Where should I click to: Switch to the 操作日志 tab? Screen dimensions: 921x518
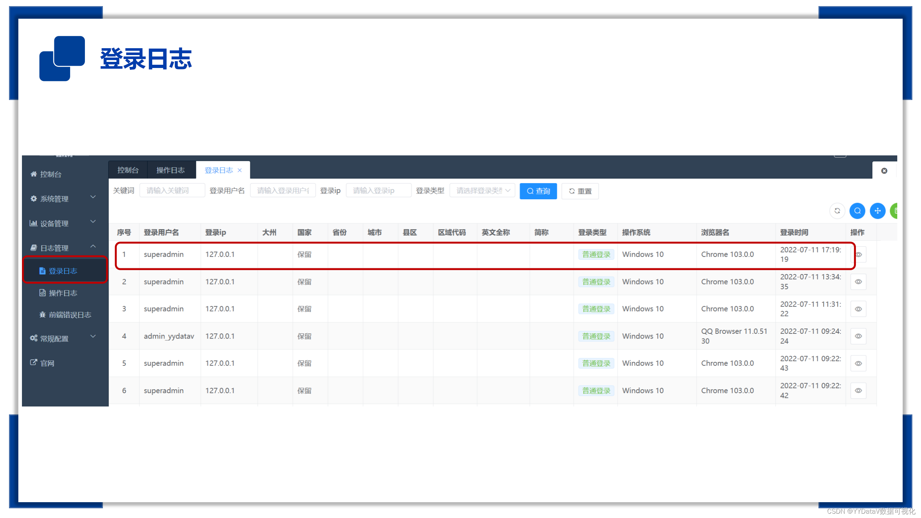(x=171, y=170)
